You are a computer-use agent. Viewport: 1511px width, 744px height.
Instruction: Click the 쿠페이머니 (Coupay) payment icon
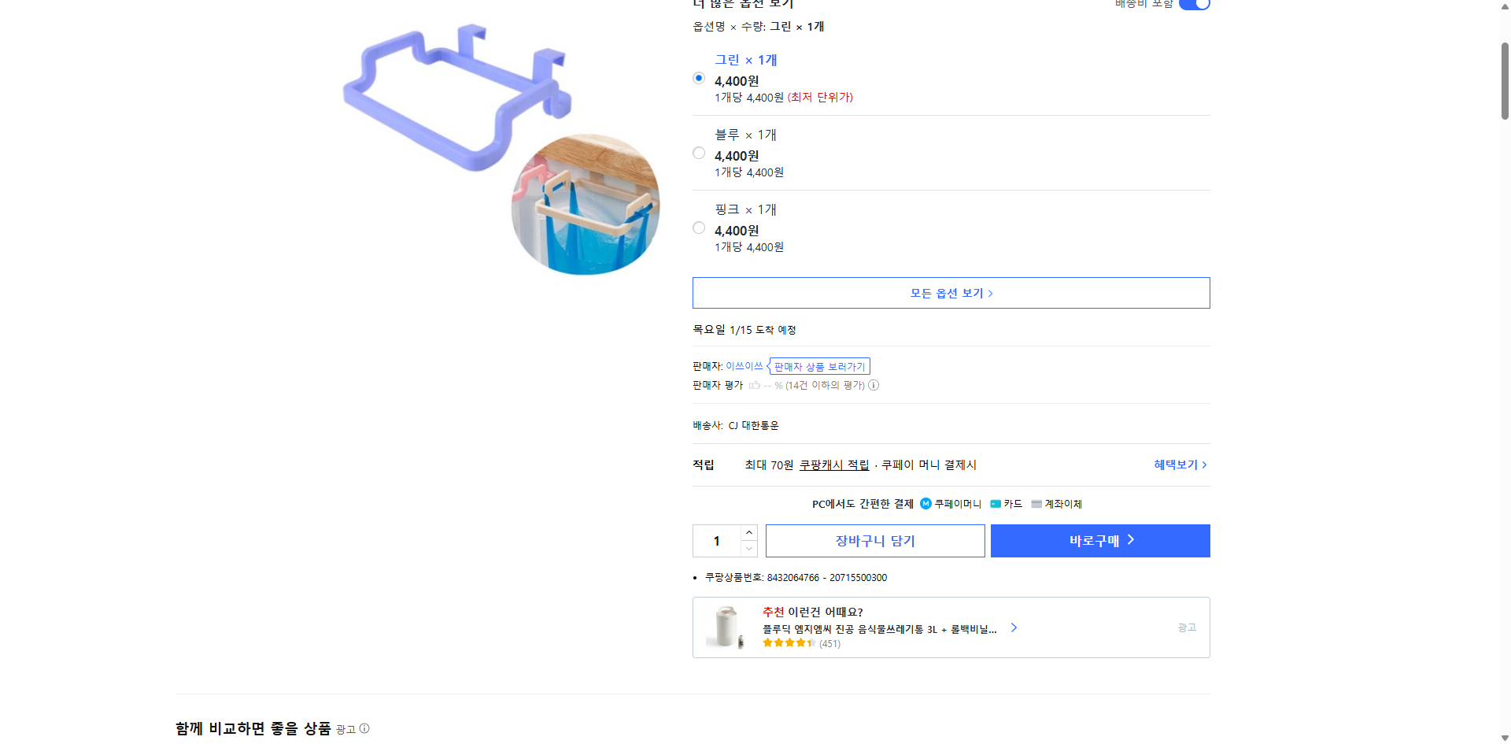tap(925, 504)
